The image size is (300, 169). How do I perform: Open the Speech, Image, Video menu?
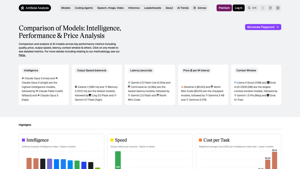point(110,8)
